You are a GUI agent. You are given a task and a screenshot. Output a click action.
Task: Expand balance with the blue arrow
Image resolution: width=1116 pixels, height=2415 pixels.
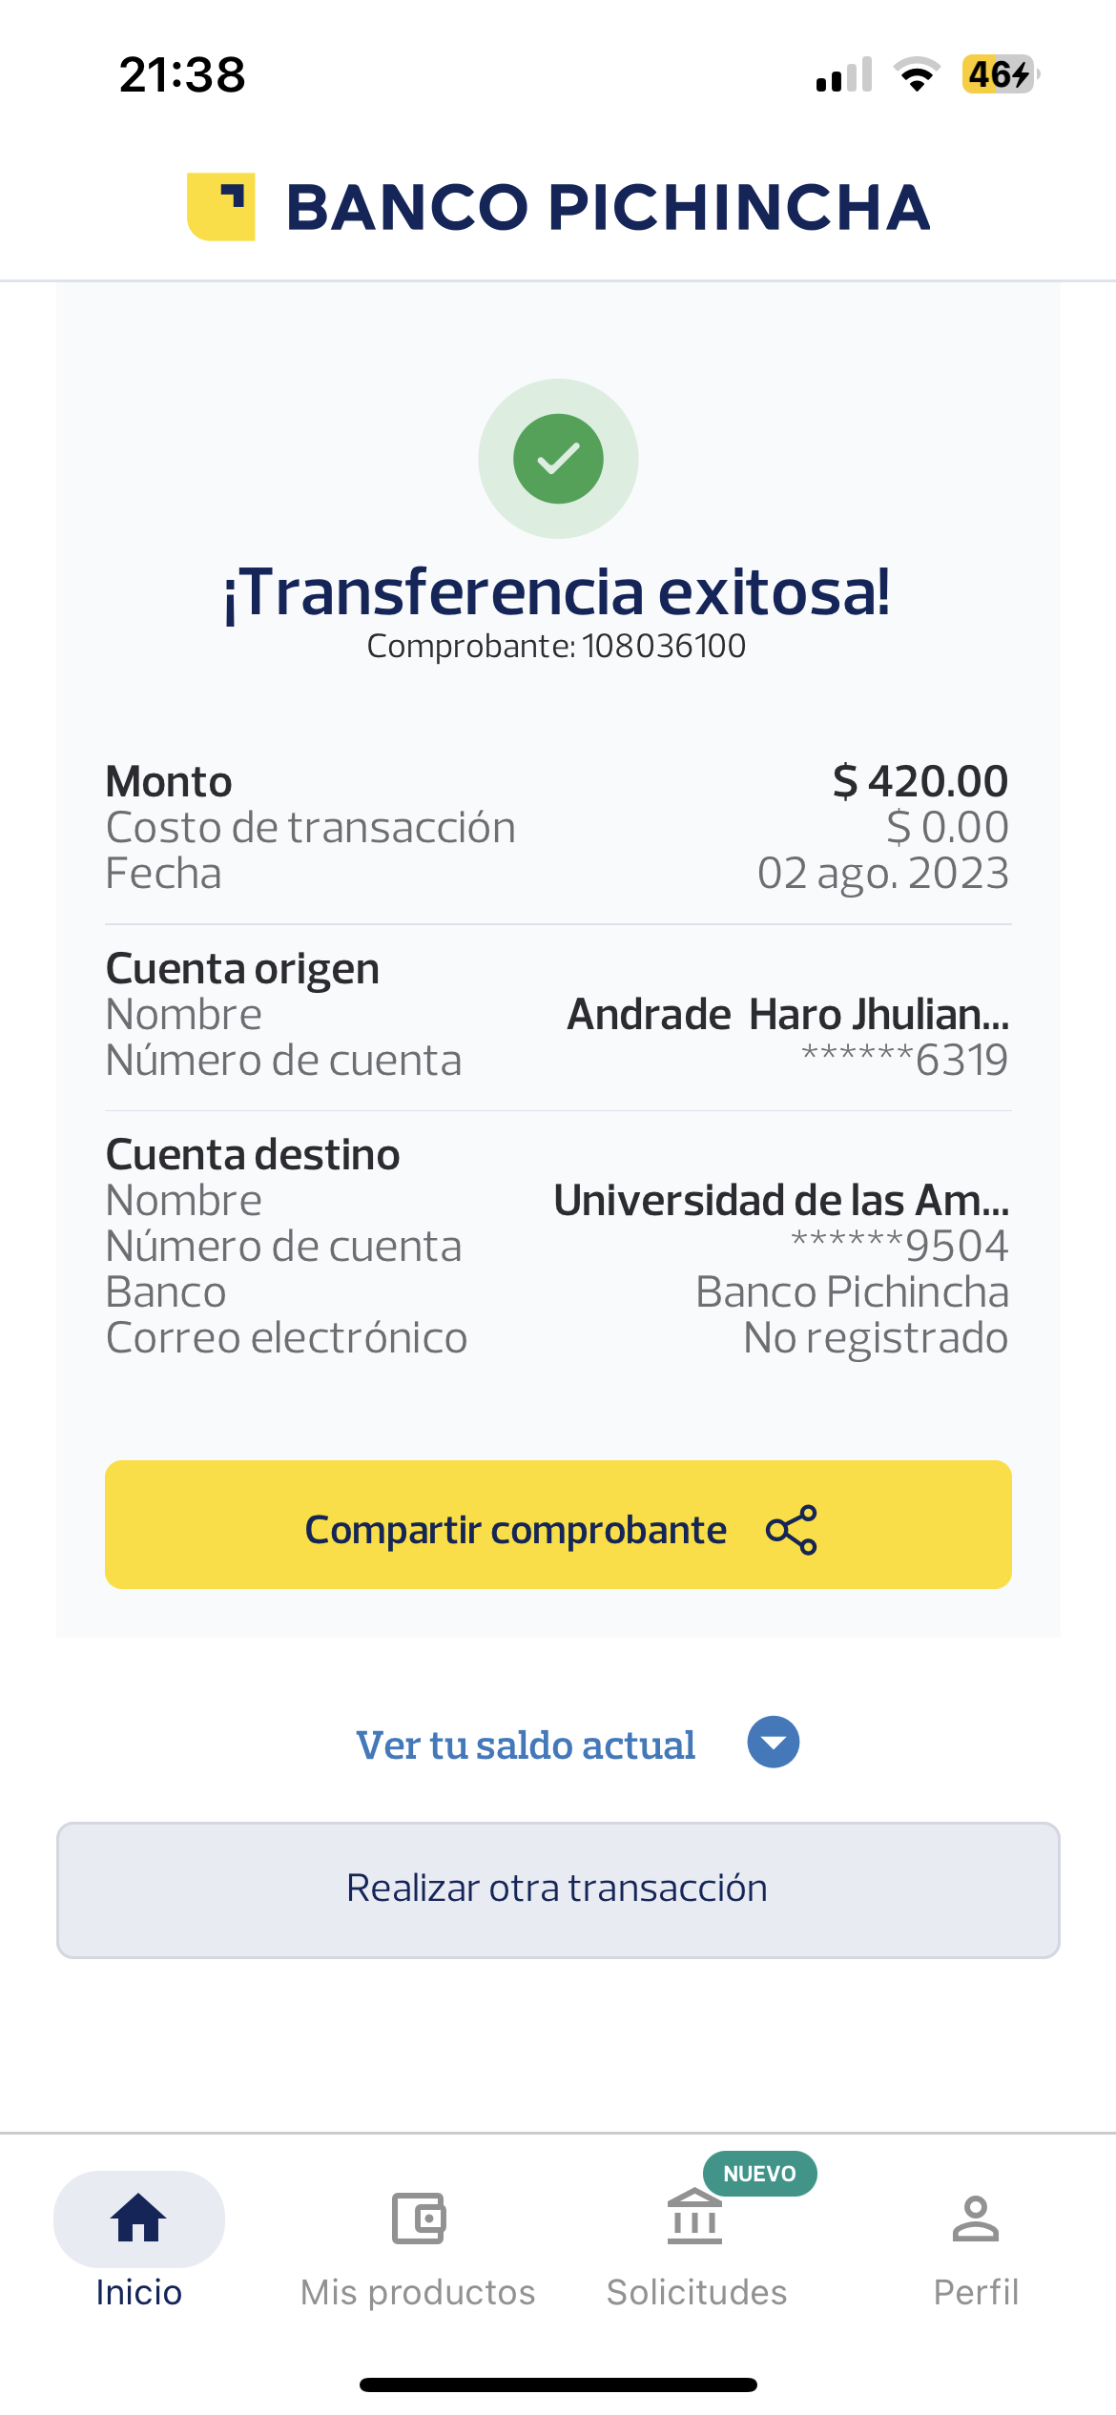coord(773,1743)
